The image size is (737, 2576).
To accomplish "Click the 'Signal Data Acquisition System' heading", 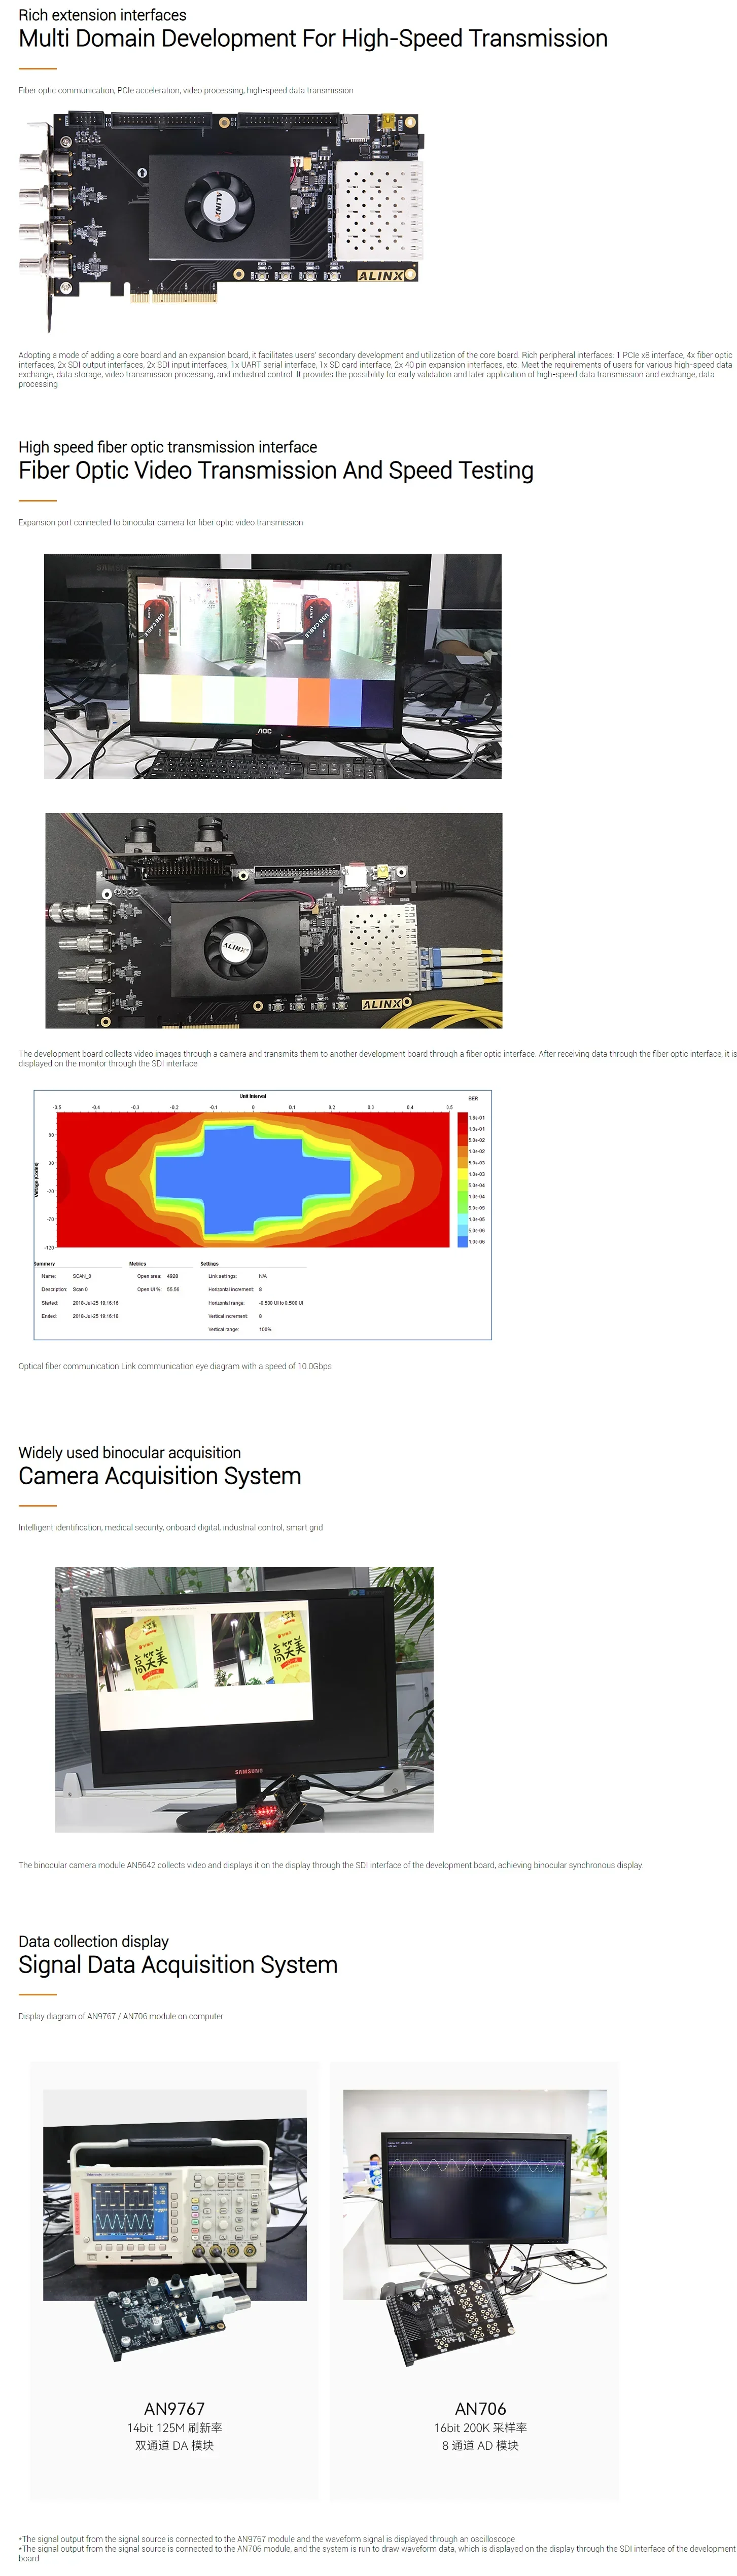I will (177, 1965).
